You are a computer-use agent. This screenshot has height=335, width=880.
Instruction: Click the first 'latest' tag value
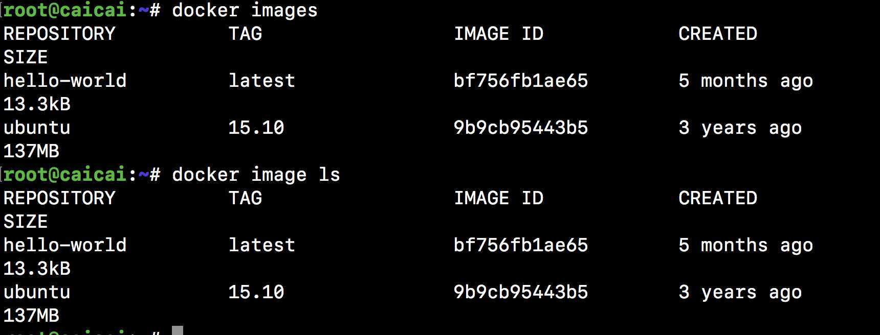[261, 81]
